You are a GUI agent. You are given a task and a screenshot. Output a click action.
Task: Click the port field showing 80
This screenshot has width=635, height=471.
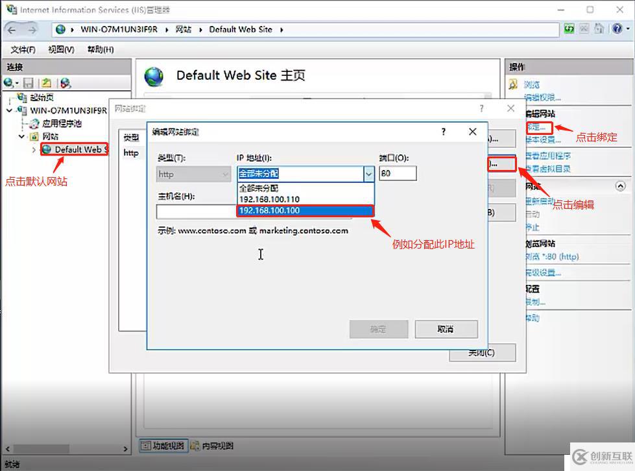(397, 174)
